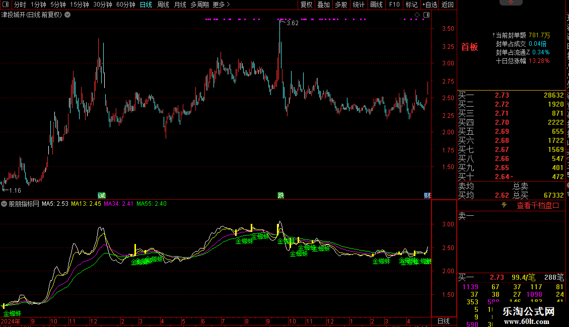Viewport: 569px width, 327px height.
Task: Click the MA34: 2.41 indicator label
Action: 119,204
